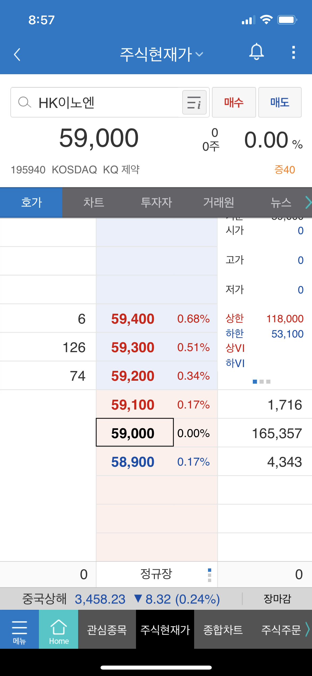Screen dimensions: 312x676
Task: Select the 59,100 price row
Action: (157, 404)
